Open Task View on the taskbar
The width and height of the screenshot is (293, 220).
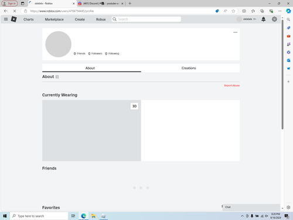pyautogui.click(x=73, y=216)
